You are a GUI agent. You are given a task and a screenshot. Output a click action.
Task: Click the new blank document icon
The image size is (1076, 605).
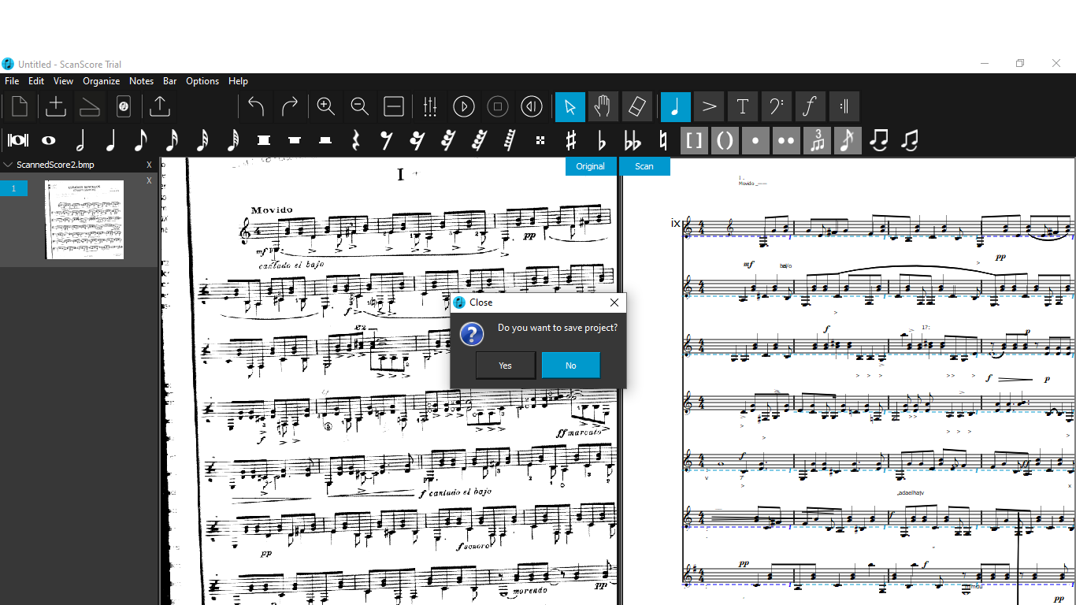point(20,106)
